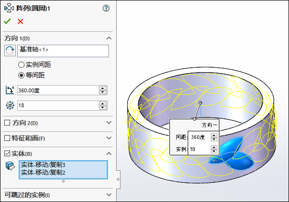This screenshot has width=289, height=202.
Task: Select 实体-移动/复制3 in bodies list
Action: [x=43, y=164]
